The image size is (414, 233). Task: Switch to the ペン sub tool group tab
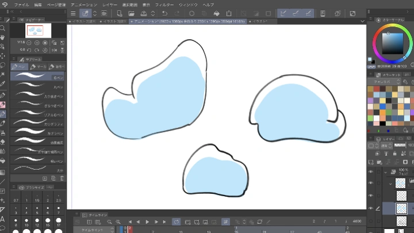pos(20,67)
